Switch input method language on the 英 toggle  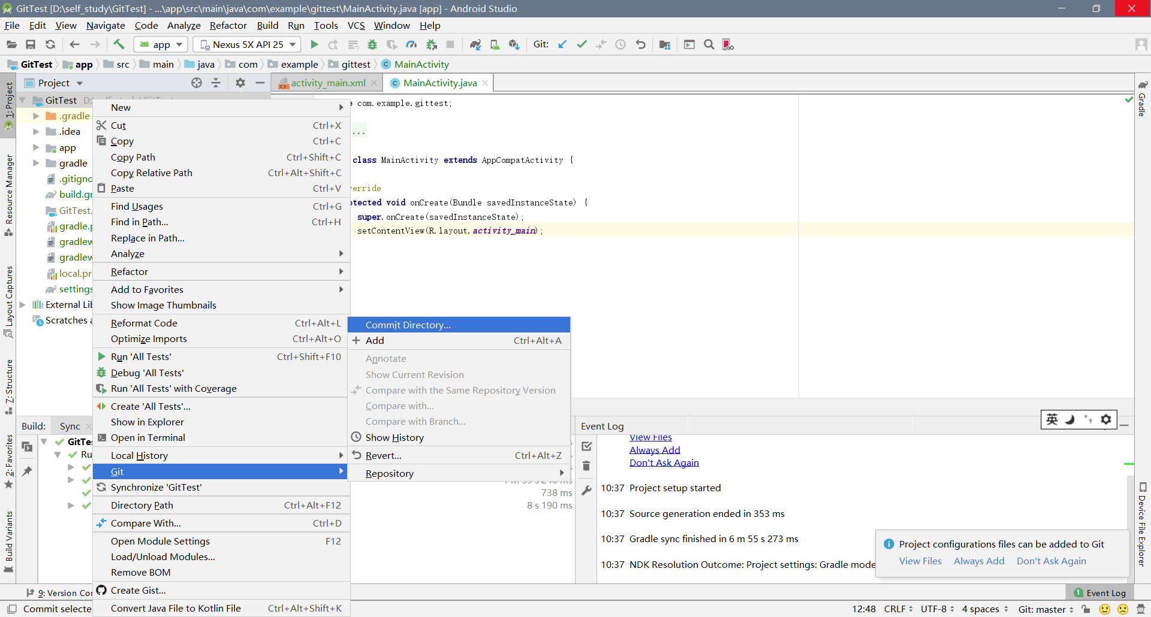tap(1053, 419)
